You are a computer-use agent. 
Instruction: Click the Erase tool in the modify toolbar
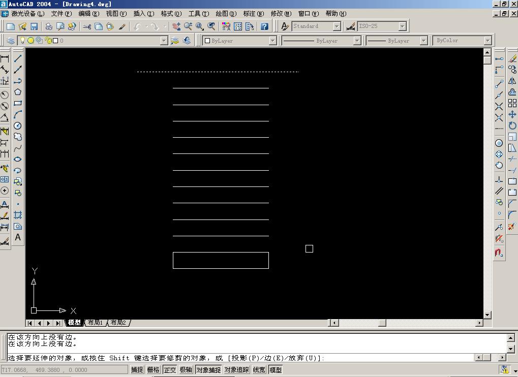(x=512, y=59)
